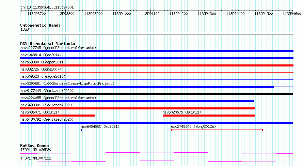This screenshot has height=166, width=303.
Task: Click ruler position 113594200
Action: point(178,14)
